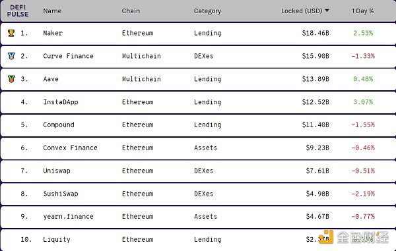396x251 pixels.
Task: Click the gold trophy icon beside Maker
Action: pyautogui.click(x=11, y=33)
